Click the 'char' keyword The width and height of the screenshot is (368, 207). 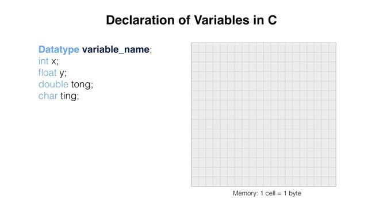click(x=48, y=96)
